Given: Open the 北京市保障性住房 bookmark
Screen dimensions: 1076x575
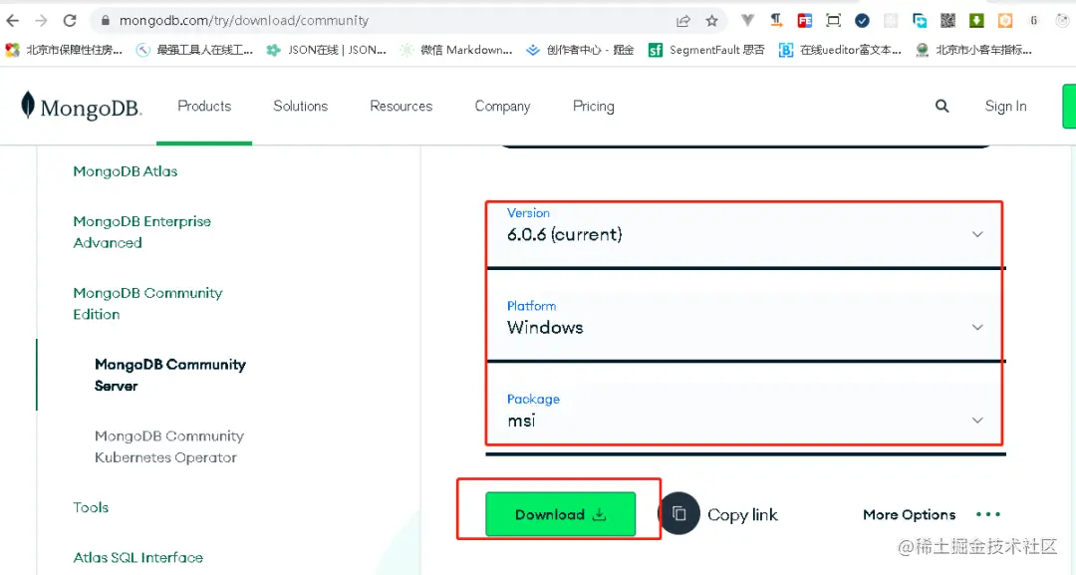Looking at the screenshot, I should coord(64,50).
